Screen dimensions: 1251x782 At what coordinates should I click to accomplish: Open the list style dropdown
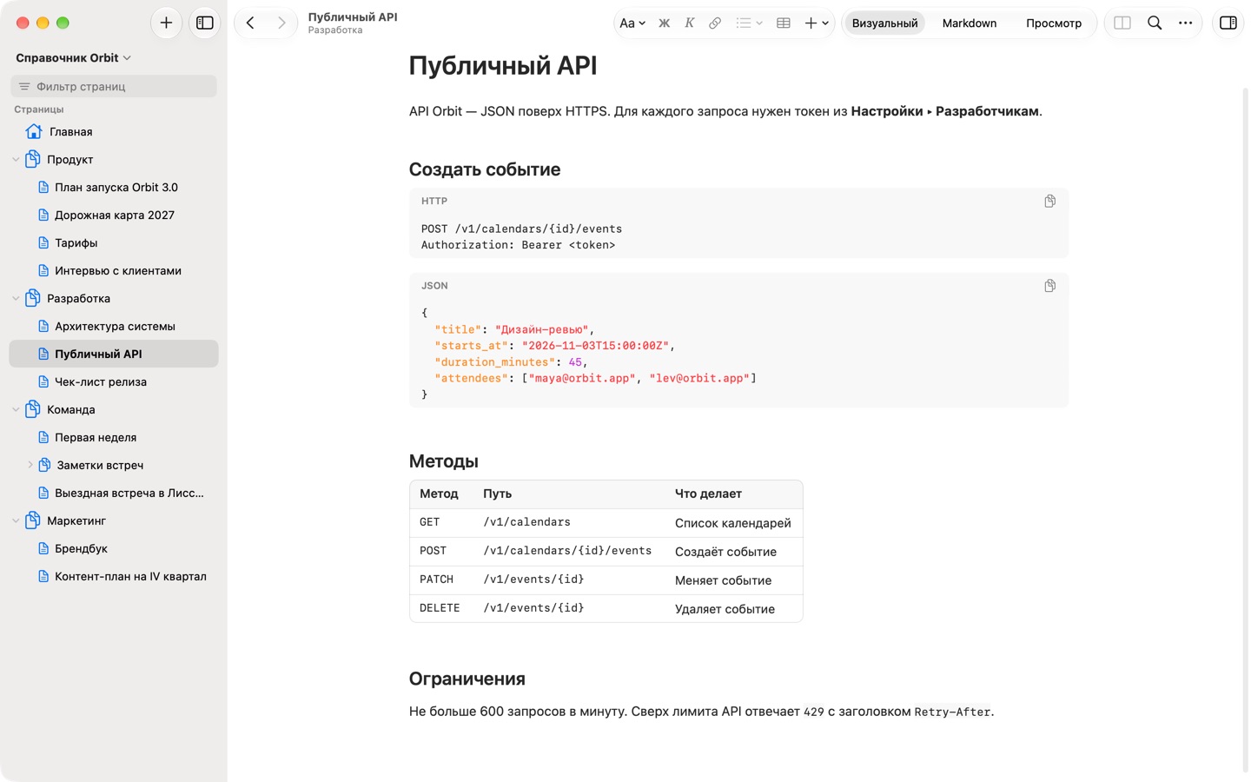(749, 23)
